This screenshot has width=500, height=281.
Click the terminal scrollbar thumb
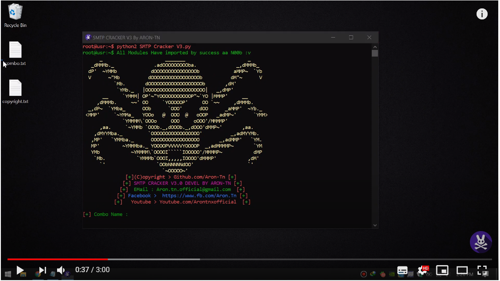(x=375, y=53)
